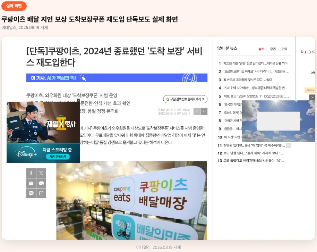
Task: Click subheading 쿠팡이츠, 와우회원 대상 '도착보장쿠폰' 시범 운영
Action: pos(72,95)
